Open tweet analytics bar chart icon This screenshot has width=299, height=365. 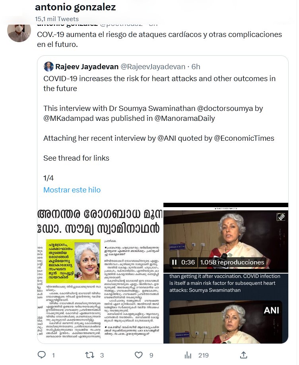click(x=188, y=355)
